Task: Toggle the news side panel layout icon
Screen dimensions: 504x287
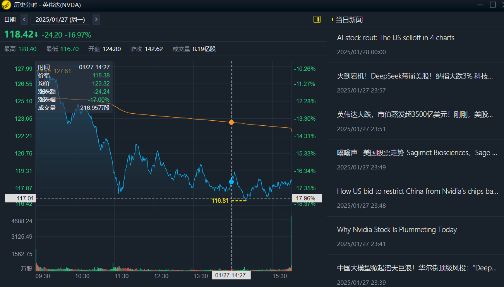Action: (x=317, y=19)
